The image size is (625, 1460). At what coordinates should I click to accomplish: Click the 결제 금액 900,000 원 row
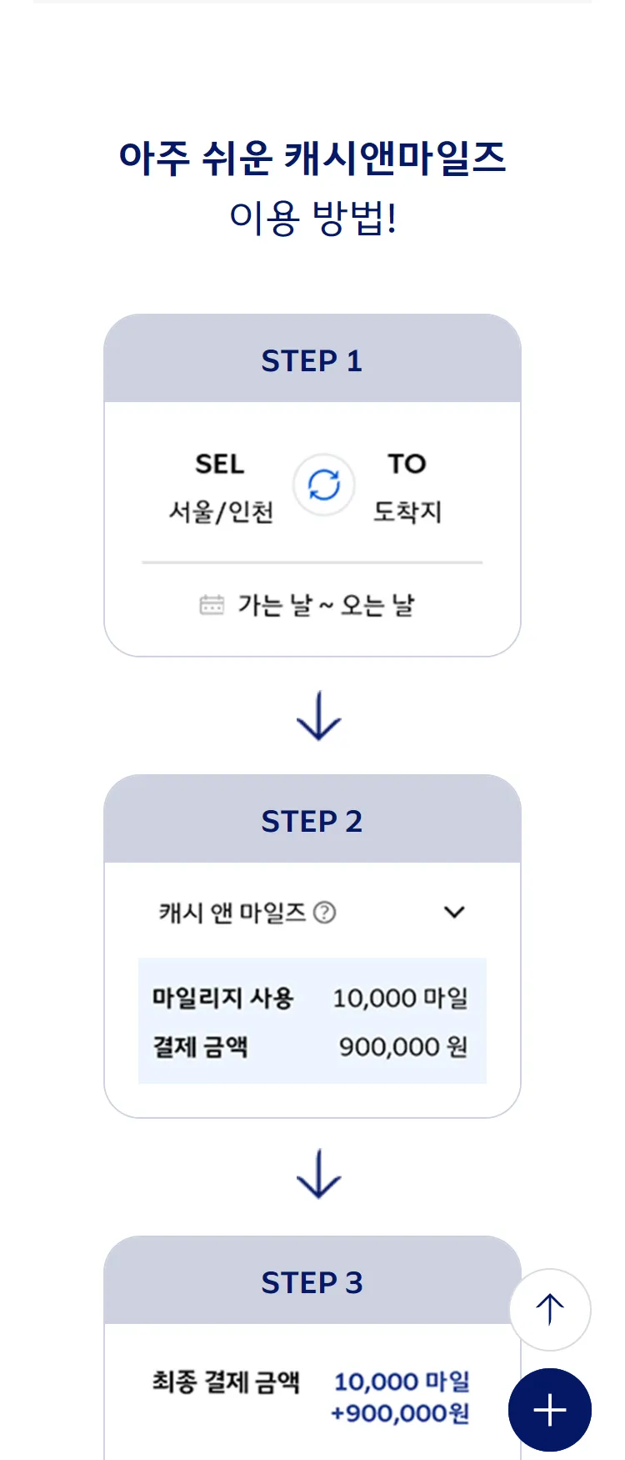(x=312, y=1046)
